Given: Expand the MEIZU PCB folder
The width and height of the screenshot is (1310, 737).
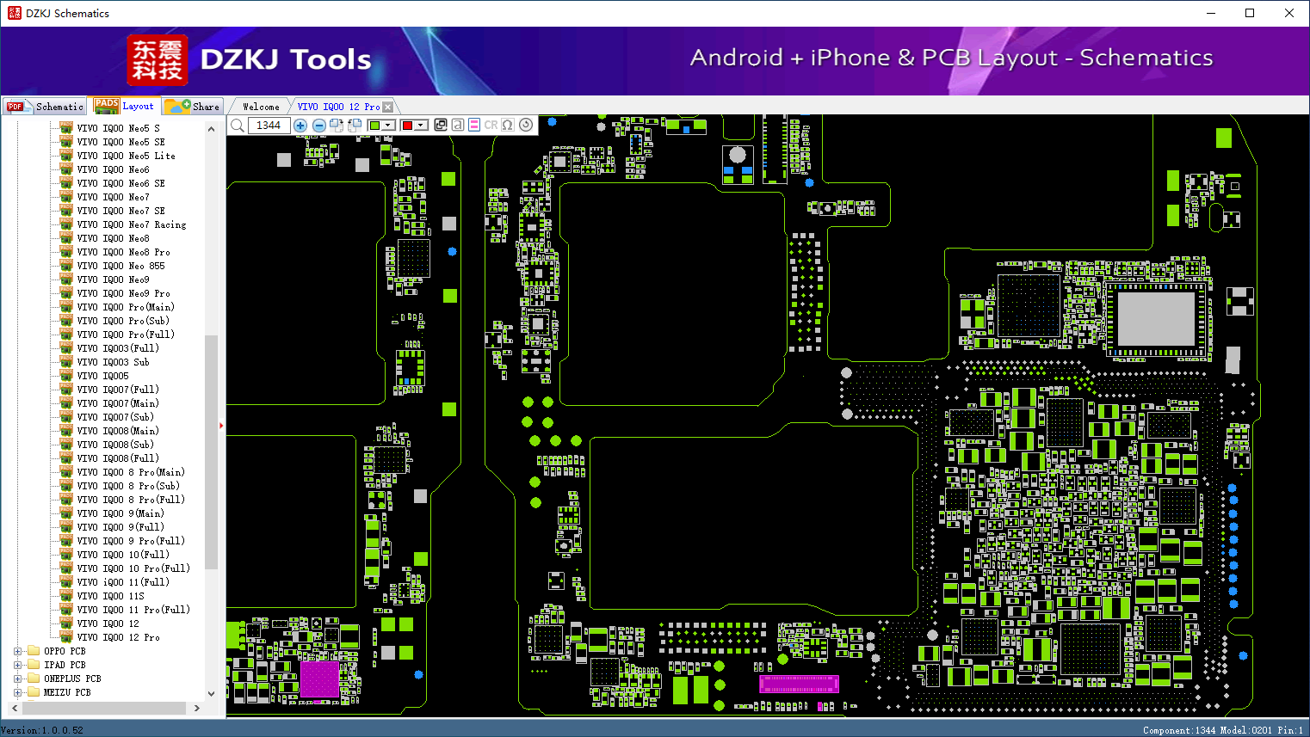Looking at the screenshot, I should (17, 692).
